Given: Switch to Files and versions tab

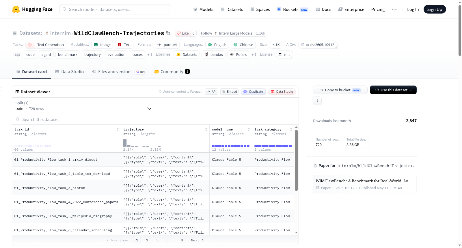Looking at the screenshot, I should point(119,71).
